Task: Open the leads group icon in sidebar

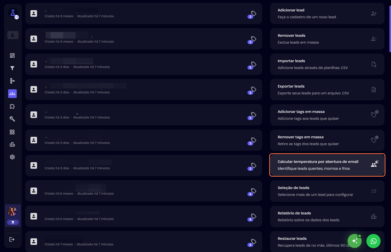Action: click(12, 94)
